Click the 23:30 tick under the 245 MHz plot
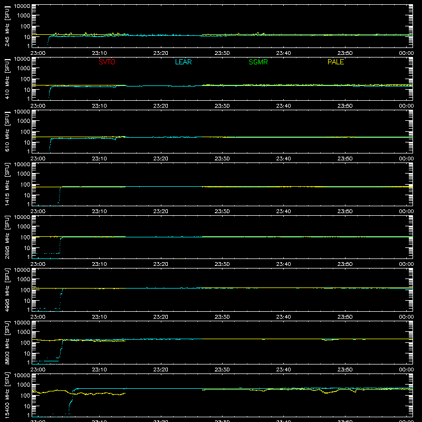Viewport: 422px width, 422px height. (222, 53)
